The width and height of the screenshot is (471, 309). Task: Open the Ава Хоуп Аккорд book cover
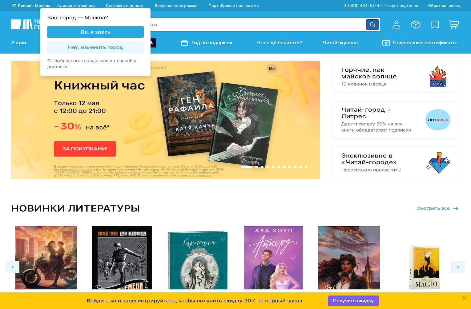(x=273, y=258)
